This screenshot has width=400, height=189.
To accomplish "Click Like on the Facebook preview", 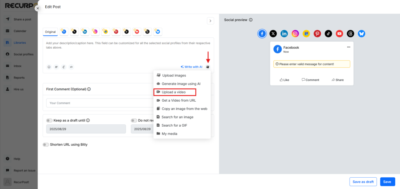I will (x=284, y=80).
